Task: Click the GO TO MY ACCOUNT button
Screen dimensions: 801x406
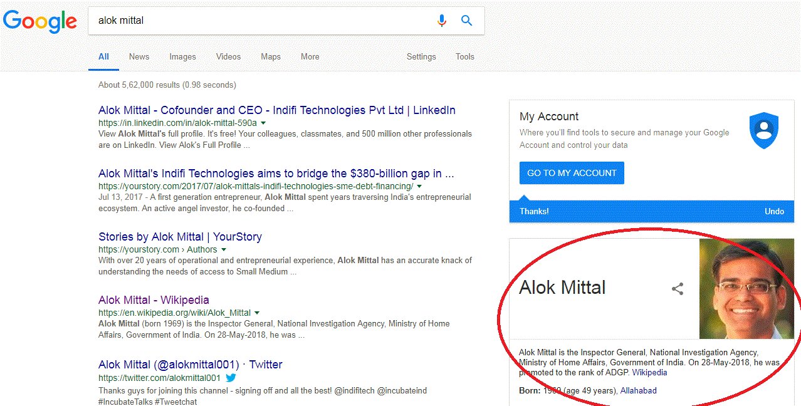Action: point(572,173)
